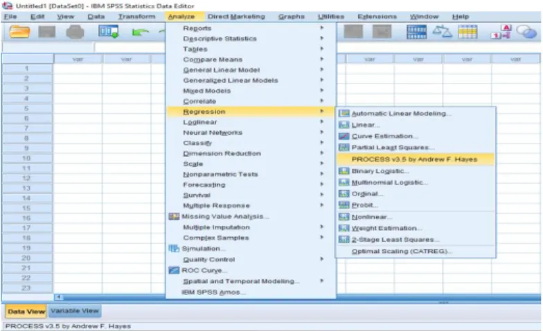Click the Nonlinear regression icon
Image resolution: width=543 pixels, height=331 pixels.
[x=344, y=217]
